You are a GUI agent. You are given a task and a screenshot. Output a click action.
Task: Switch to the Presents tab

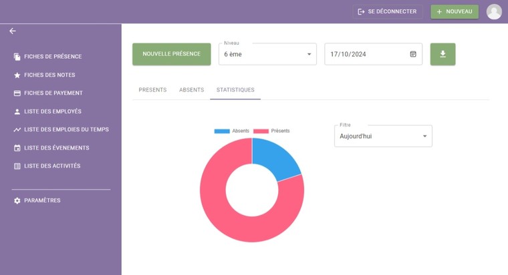pyautogui.click(x=152, y=90)
